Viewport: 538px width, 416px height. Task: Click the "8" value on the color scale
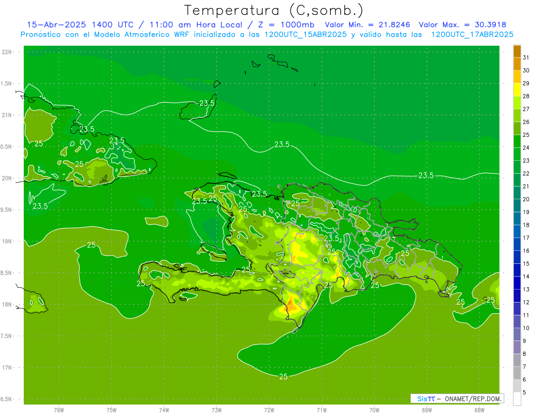525,354
